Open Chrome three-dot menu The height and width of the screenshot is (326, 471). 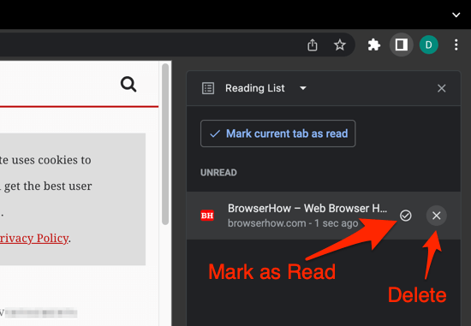click(x=456, y=45)
